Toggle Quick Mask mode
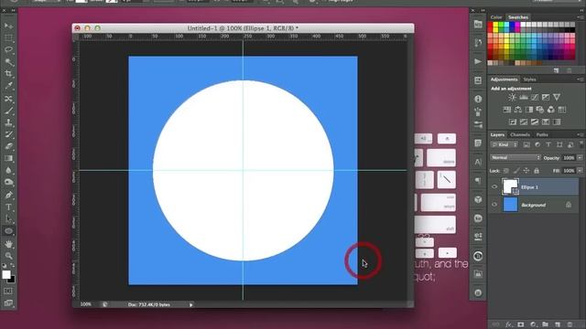This screenshot has width=586, height=329. [8, 291]
